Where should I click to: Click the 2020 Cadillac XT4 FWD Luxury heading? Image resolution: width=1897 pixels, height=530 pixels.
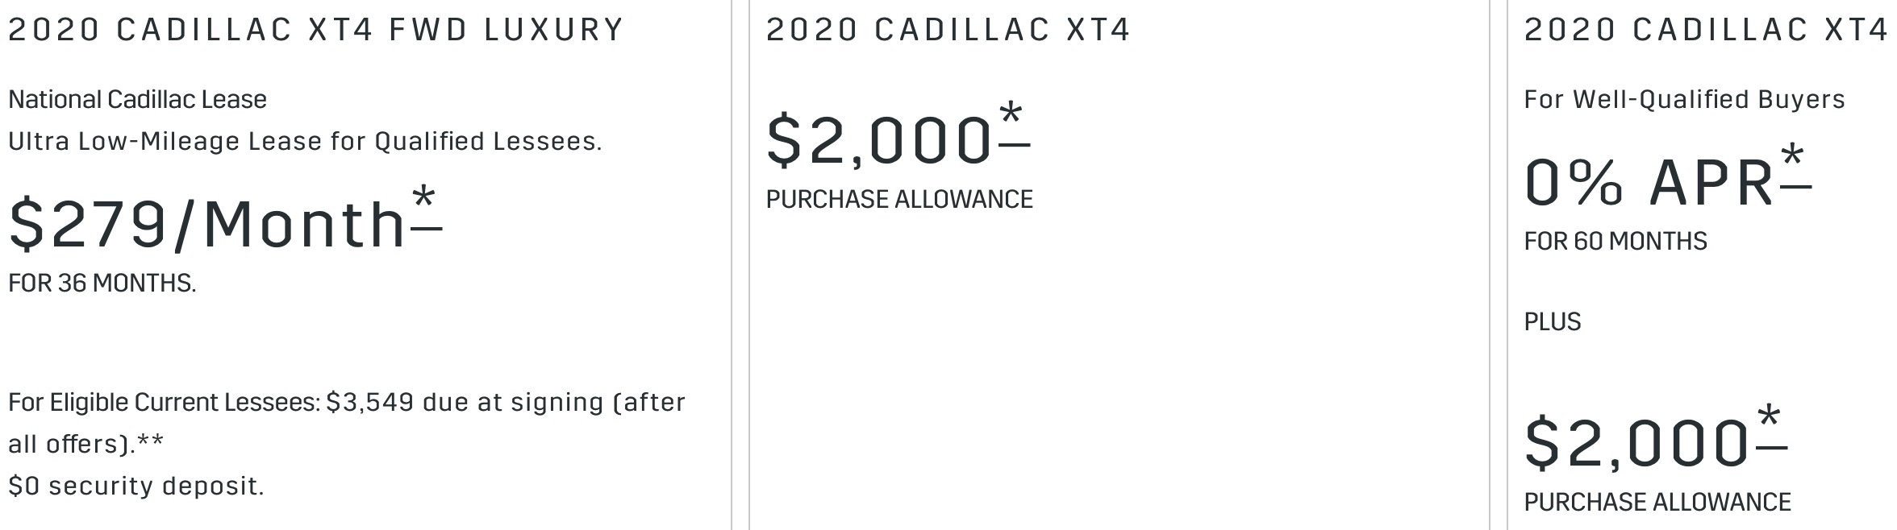click(316, 30)
